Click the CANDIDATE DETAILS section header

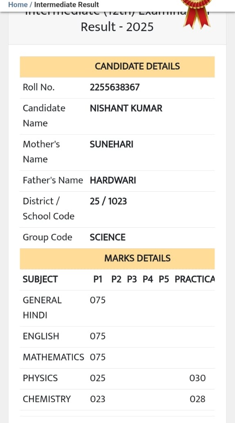click(x=117, y=67)
